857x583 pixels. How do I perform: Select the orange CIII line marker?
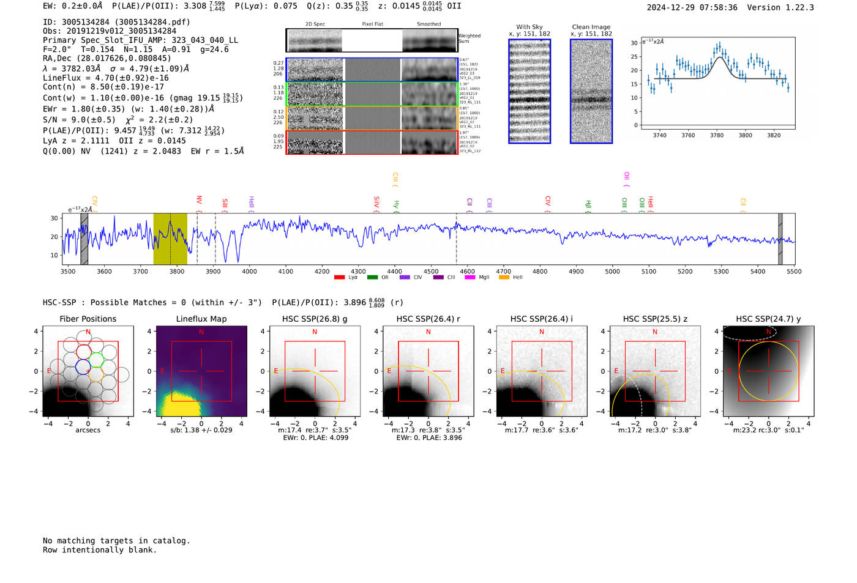(395, 180)
